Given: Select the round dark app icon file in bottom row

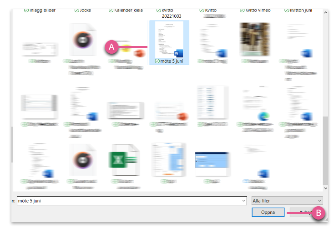Looking at the screenshot, I should click(x=83, y=160).
